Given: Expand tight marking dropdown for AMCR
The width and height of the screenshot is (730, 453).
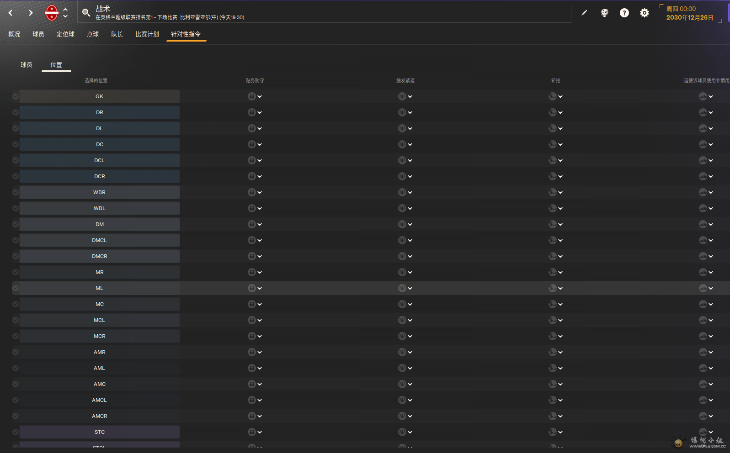Looking at the screenshot, I should 260,416.
